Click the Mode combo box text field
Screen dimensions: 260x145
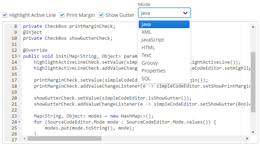pos(159,13)
